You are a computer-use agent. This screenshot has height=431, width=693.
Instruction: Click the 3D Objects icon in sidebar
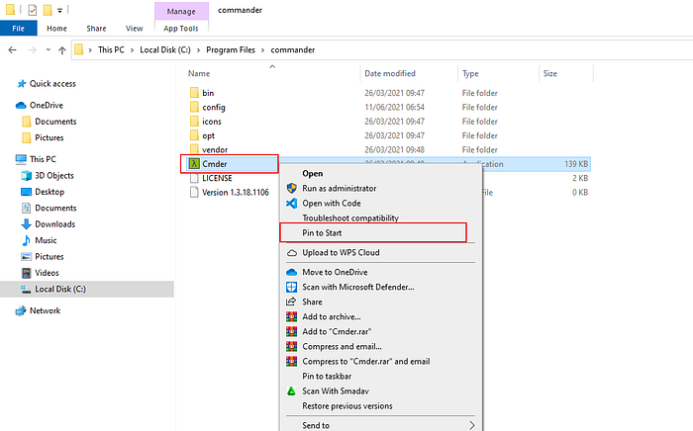click(x=26, y=176)
